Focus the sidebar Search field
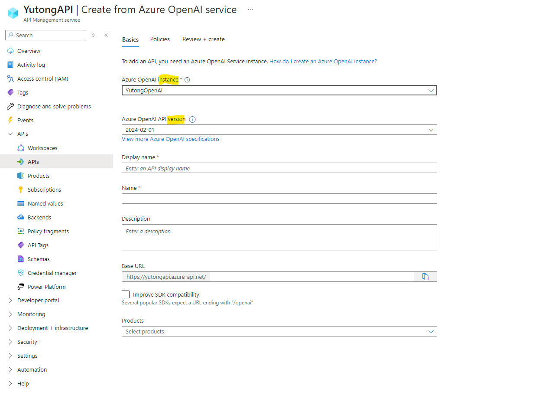The image size is (558, 405). (x=45, y=35)
